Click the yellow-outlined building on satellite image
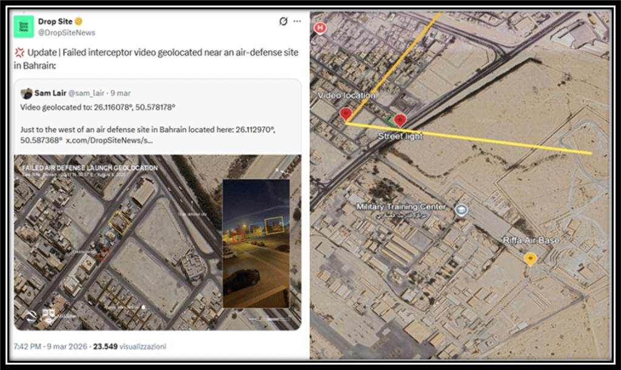 119,223
